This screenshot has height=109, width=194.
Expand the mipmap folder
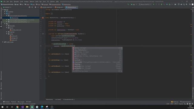(x=7, y=32)
